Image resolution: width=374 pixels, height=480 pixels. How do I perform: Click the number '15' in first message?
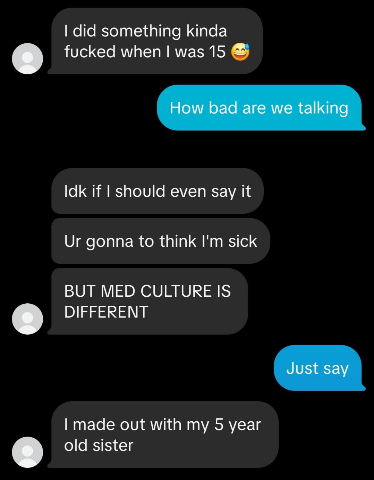(x=218, y=52)
